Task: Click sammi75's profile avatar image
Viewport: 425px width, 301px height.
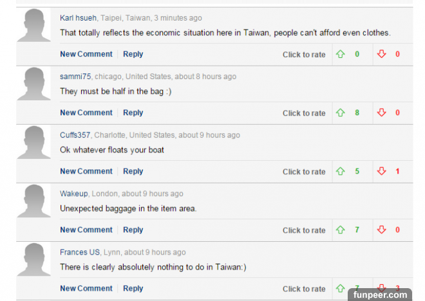Action: 34,84
